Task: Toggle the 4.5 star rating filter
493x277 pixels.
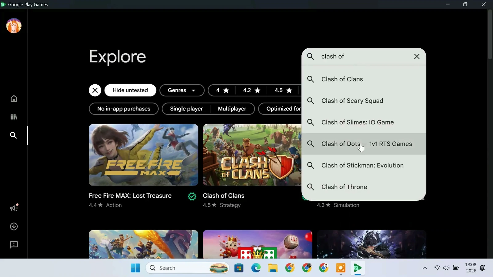Action: point(283,90)
